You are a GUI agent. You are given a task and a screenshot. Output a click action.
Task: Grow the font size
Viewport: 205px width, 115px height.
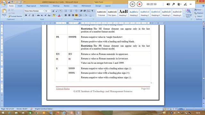click(x=53, y=11)
